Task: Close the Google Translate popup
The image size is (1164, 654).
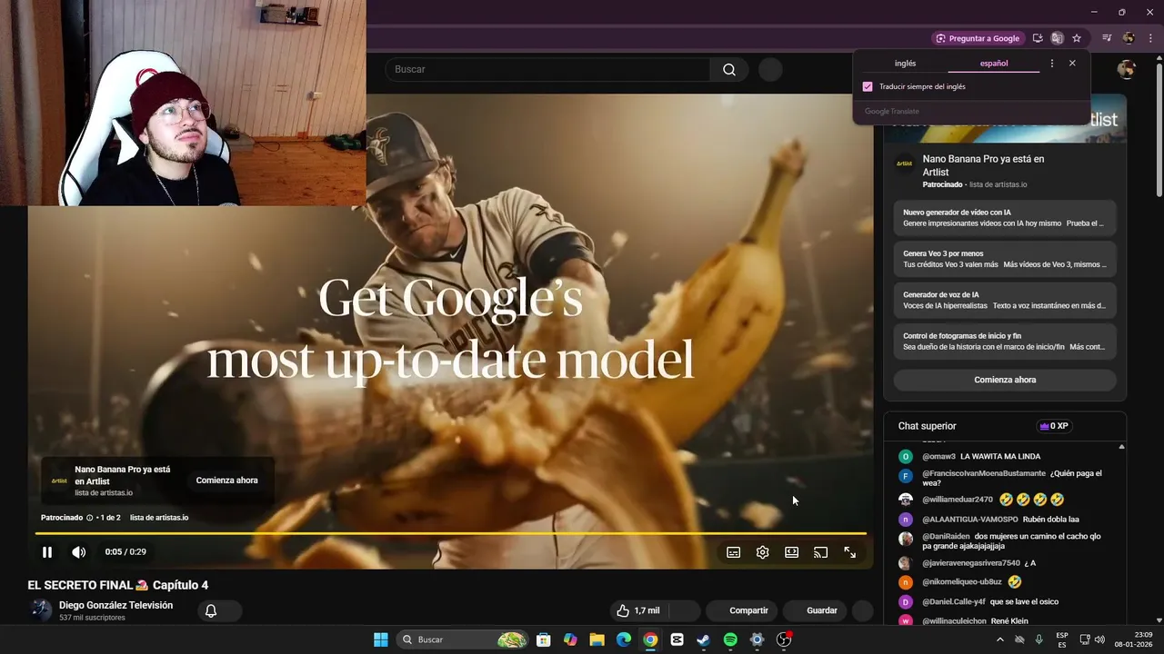Action: 1072,64
